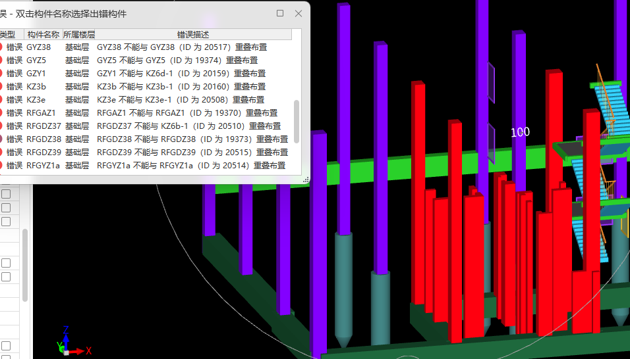
Task: Click the red error icon of the RFGDZ39 row
Action: 1,153
